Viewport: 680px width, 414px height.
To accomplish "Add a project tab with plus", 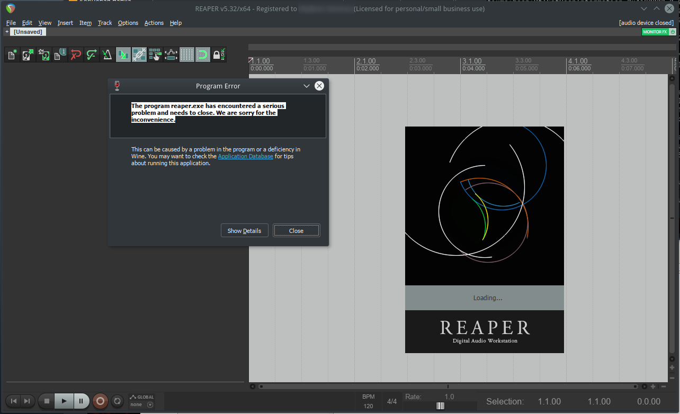I will pos(7,32).
